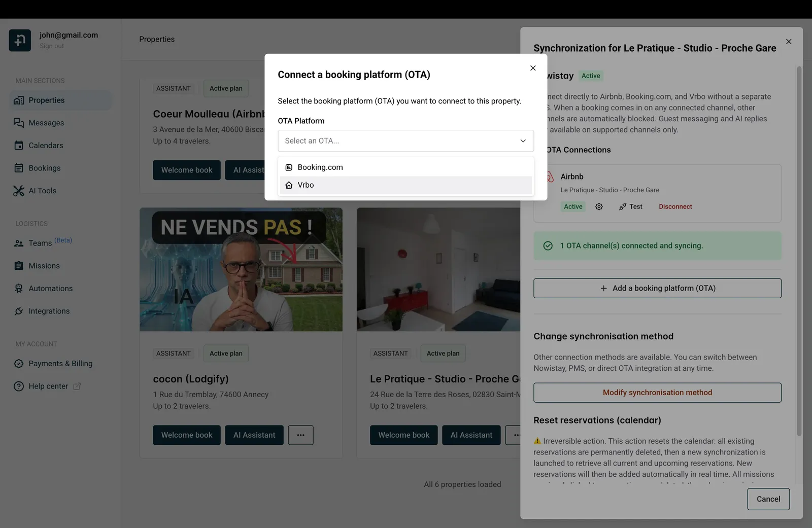This screenshot has height=528, width=812.
Task: Click the Vrbo house icon
Action: coord(289,185)
